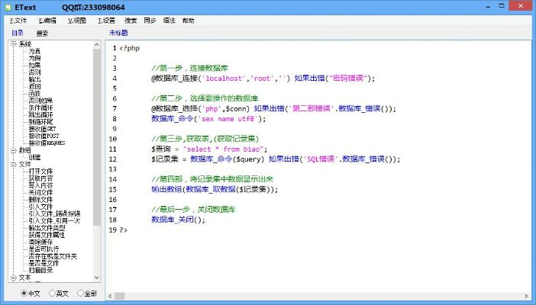The image size is (536, 305).
Task: Choose 扫描目录 in the function tree
Action: 41,270
